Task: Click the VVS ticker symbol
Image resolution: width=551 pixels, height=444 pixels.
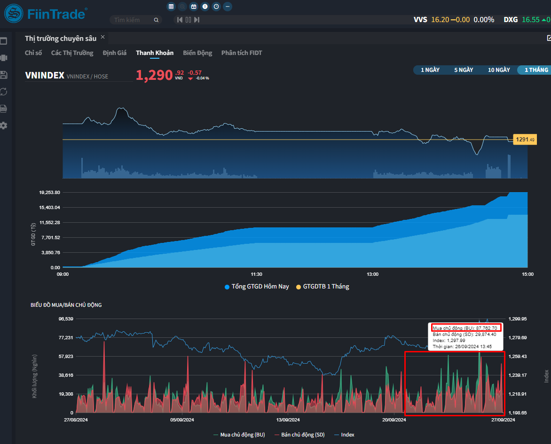Action: [420, 20]
